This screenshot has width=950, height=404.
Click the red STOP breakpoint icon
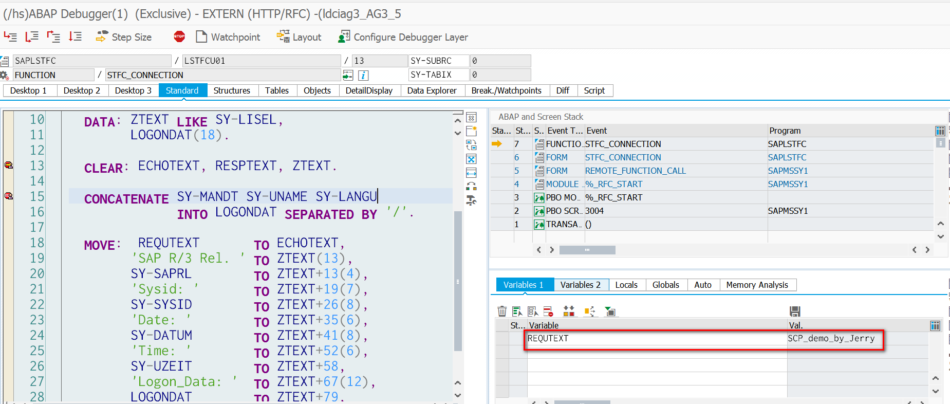[x=179, y=36]
